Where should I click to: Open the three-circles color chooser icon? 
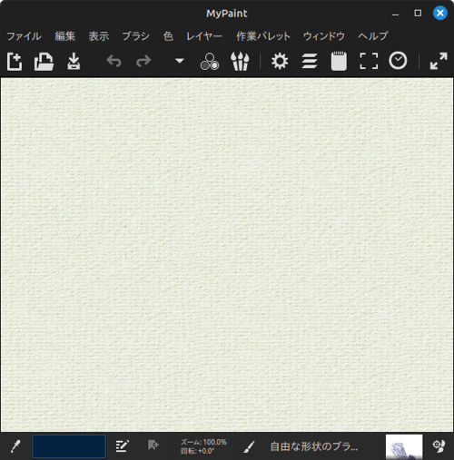[x=210, y=62]
